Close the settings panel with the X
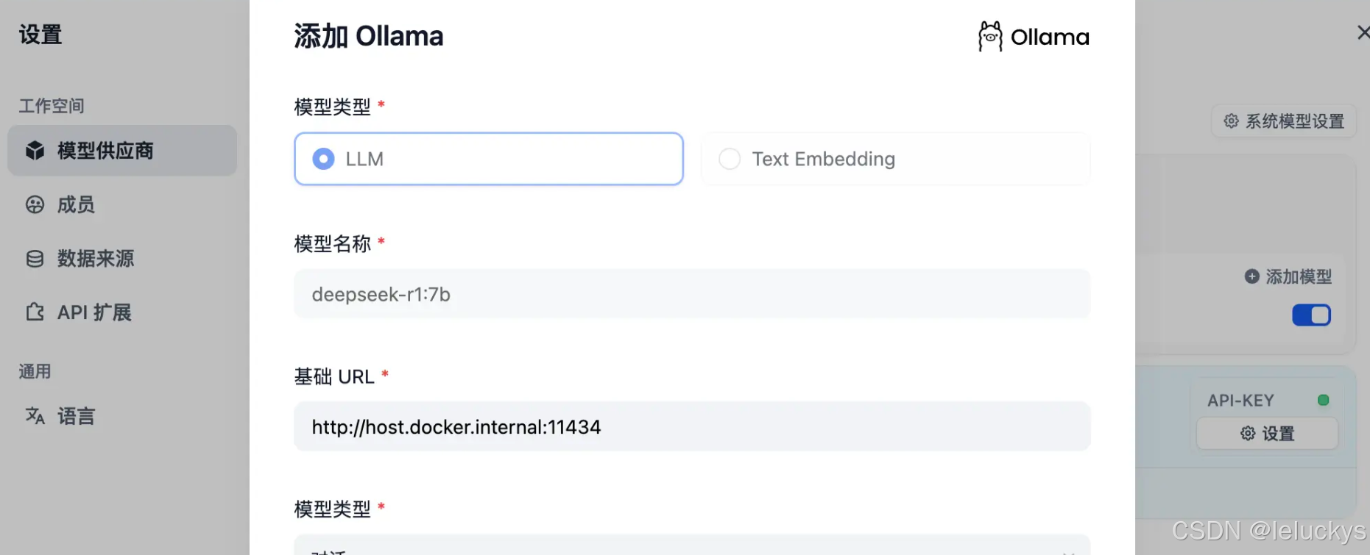The image size is (1370, 555). (x=1363, y=32)
